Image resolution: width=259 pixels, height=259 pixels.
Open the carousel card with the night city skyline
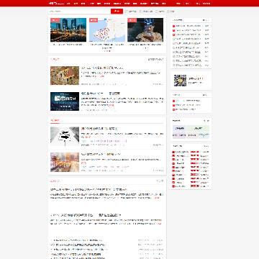point(68,30)
